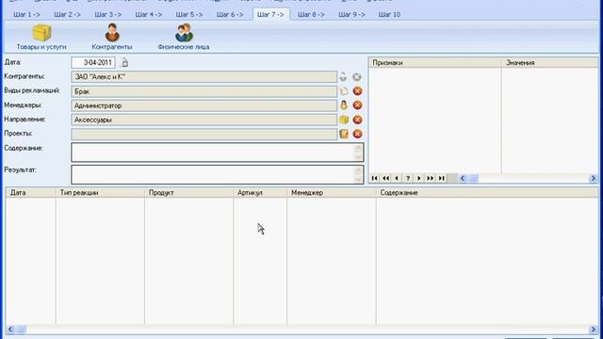Sort by Продукт column header
603x339 pixels.
188,192
